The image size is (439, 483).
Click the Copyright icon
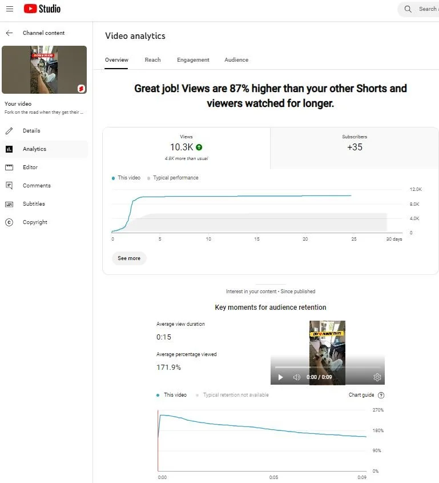point(9,222)
